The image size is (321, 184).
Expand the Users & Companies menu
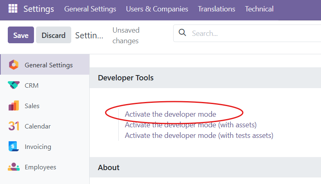pos(157,9)
